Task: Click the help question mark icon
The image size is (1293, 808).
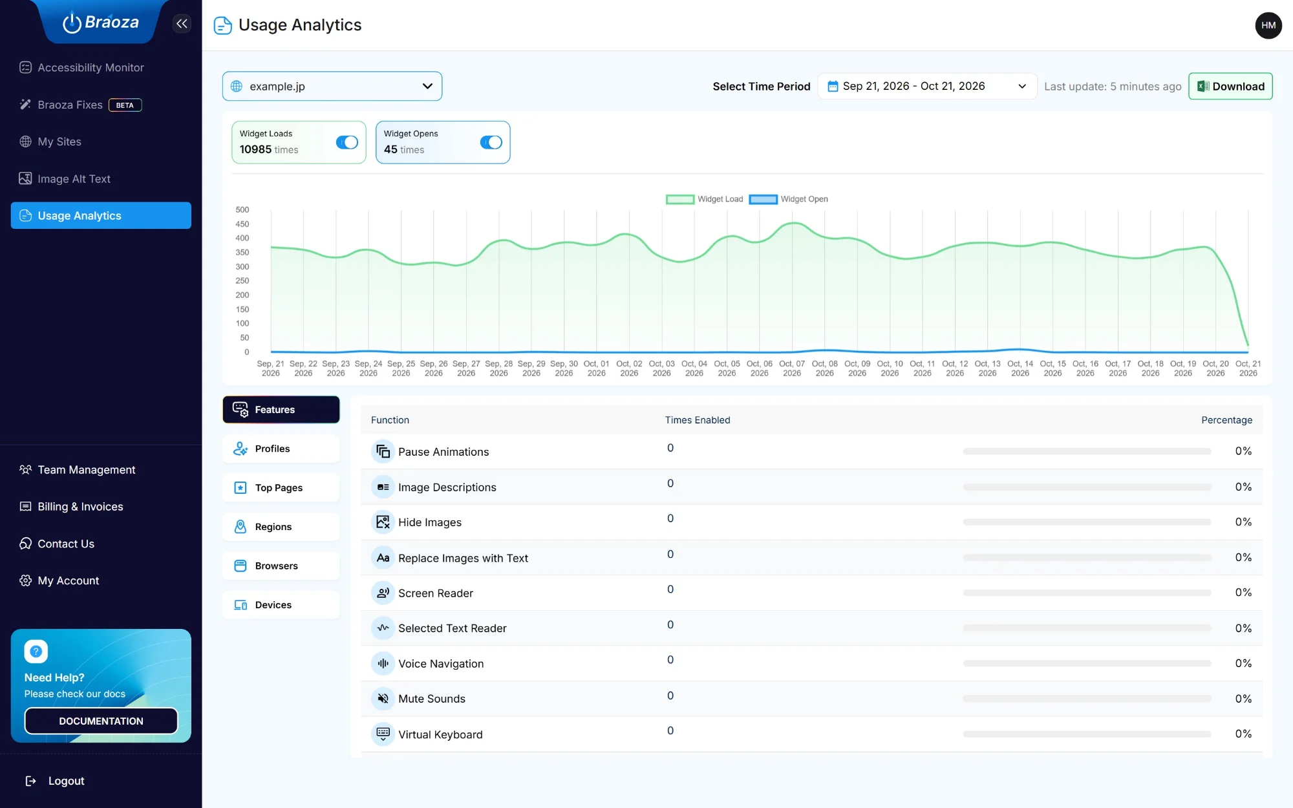Action: click(x=36, y=651)
